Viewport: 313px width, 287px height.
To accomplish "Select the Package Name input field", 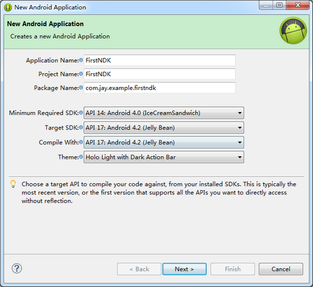I will [160, 88].
